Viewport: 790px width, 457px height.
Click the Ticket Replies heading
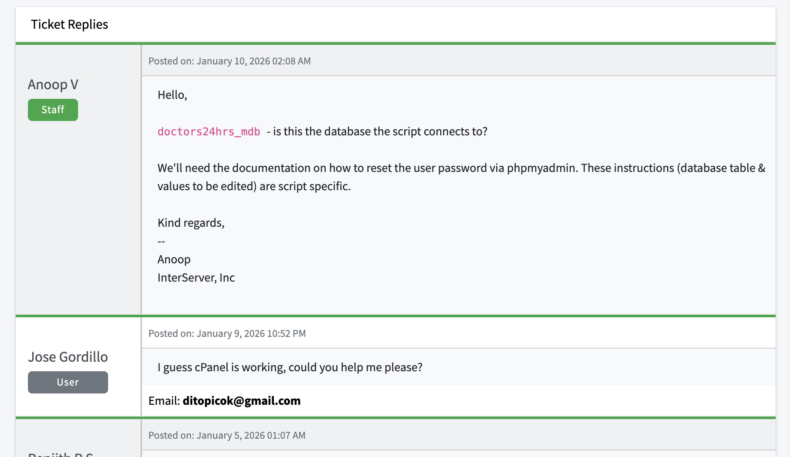69,24
